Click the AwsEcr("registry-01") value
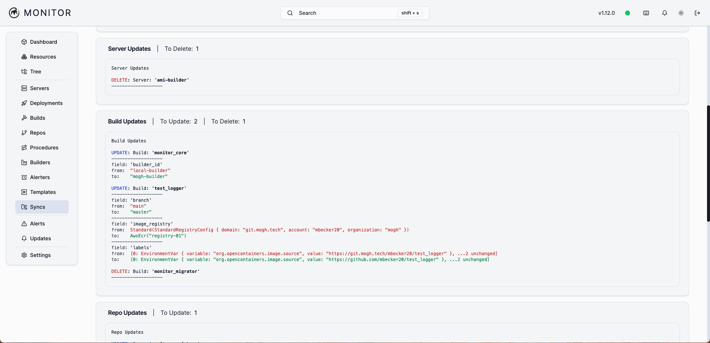The width and height of the screenshot is (710, 343). (x=158, y=236)
